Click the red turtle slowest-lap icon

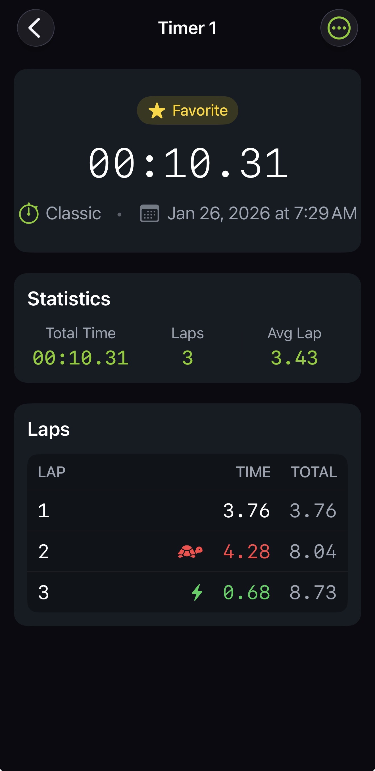tap(190, 551)
